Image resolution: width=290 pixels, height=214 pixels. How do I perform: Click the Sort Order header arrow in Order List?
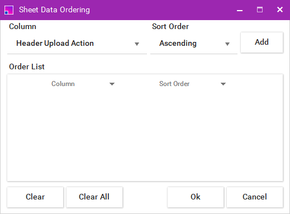click(x=223, y=84)
